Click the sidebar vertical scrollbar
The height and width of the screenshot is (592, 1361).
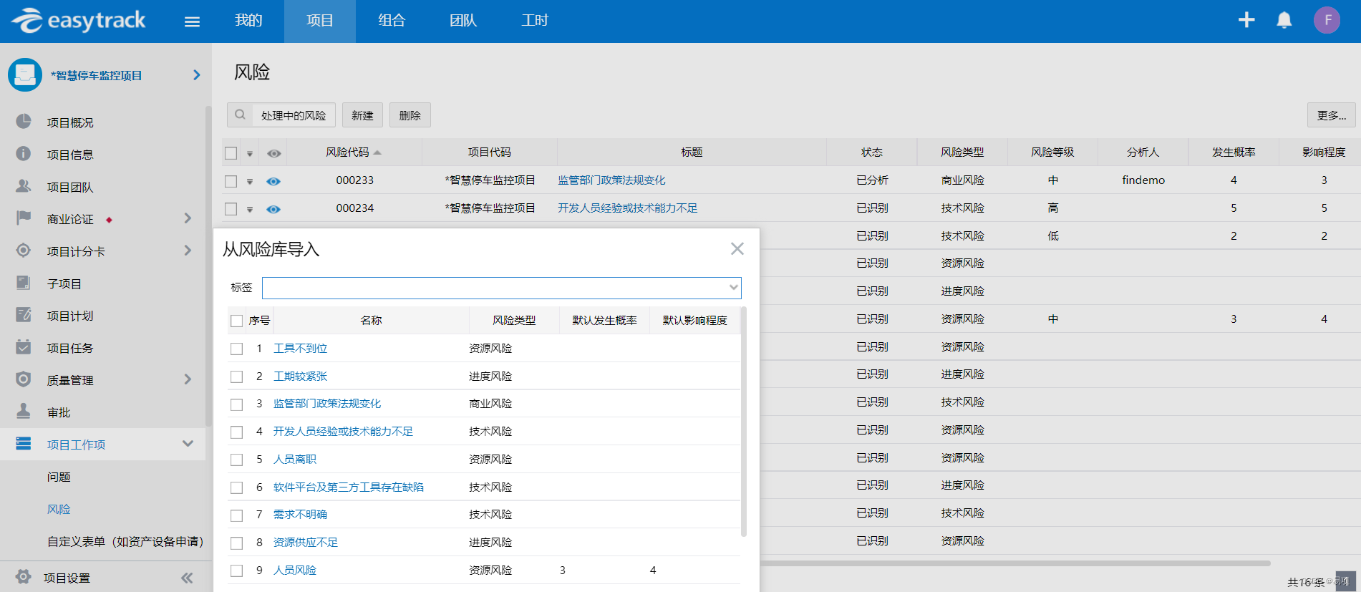[x=208, y=266]
